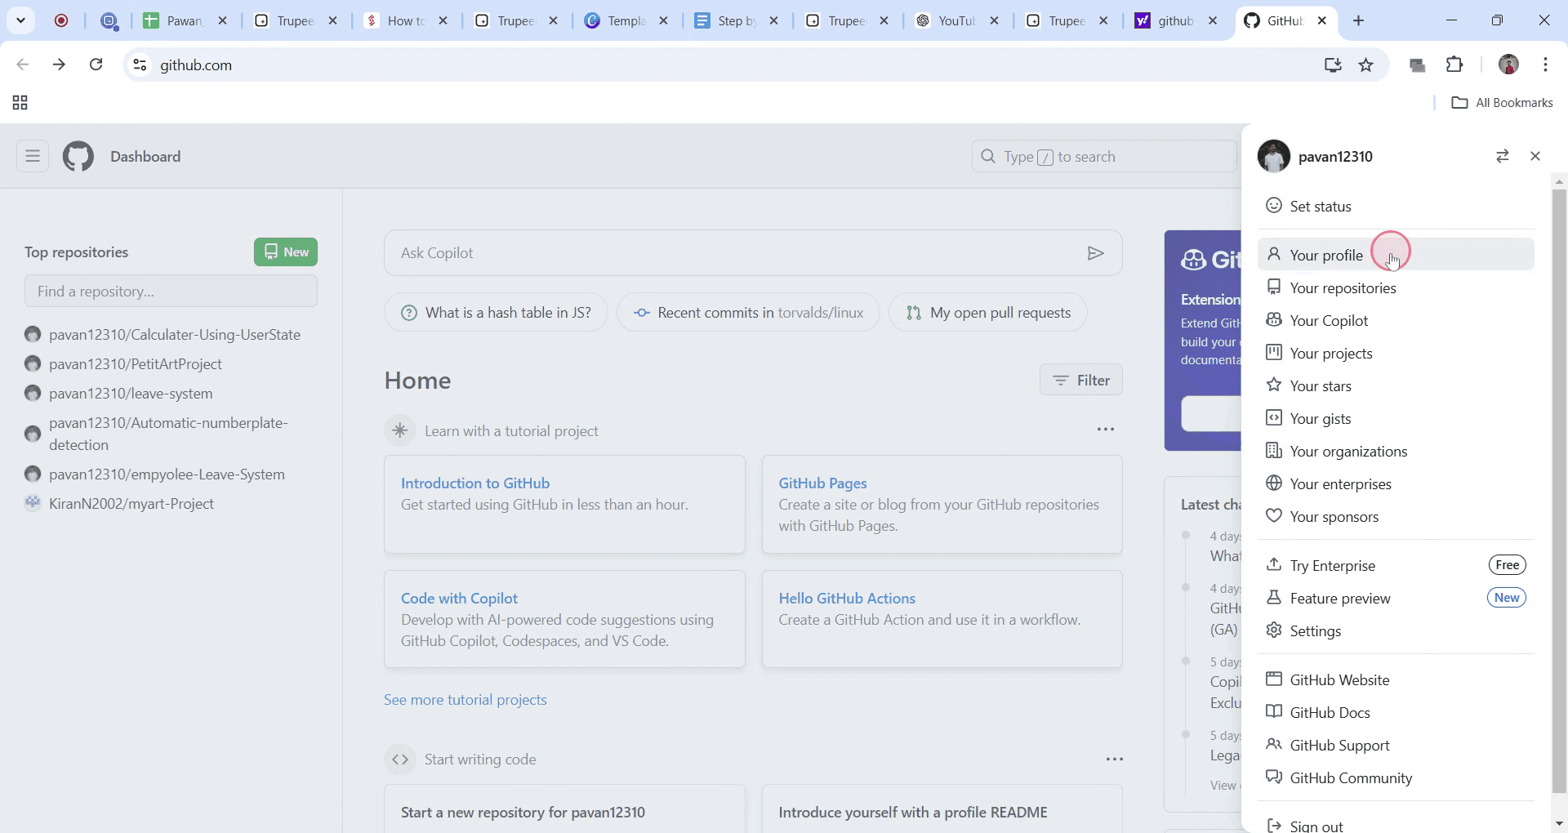Send the Copilot prompt arrow icon
Image resolution: width=1568 pixels, height=833 pixels.
click(1096, 253)
